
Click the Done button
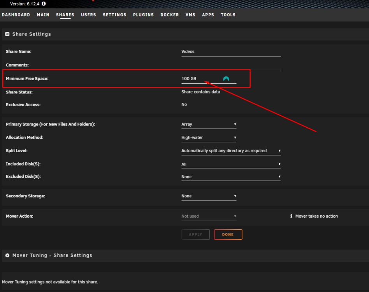[228, 235]
